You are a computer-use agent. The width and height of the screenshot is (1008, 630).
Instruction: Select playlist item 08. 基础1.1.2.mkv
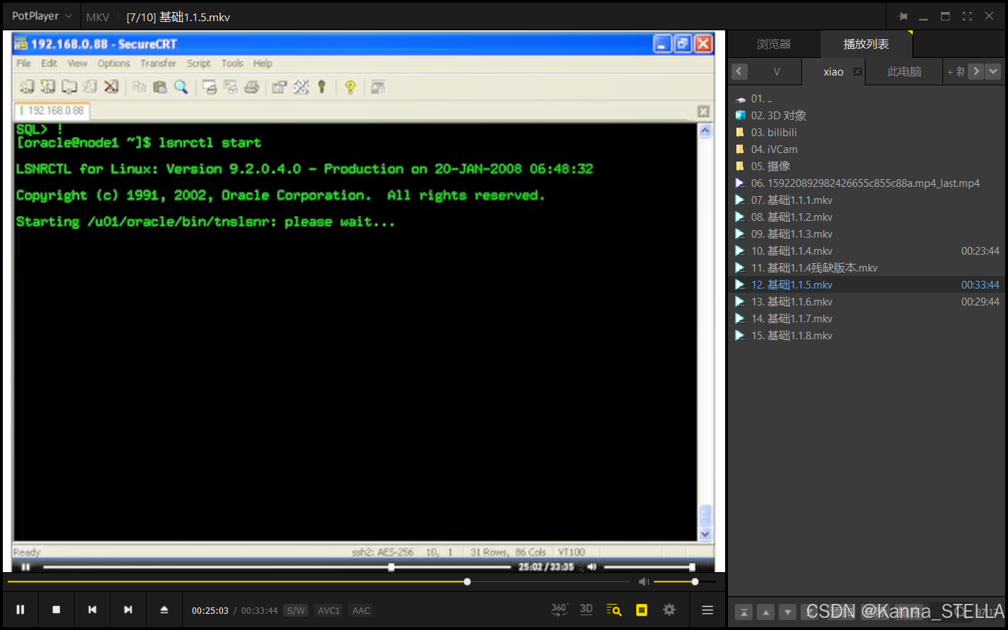[x=867, y=217]
